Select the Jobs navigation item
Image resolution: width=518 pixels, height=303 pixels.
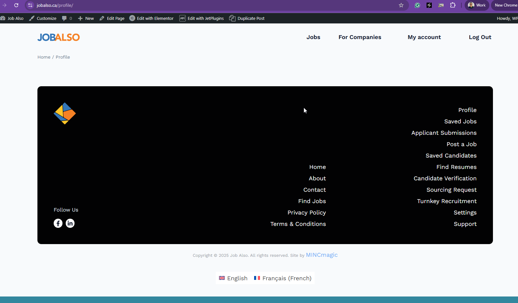click(x=313, y=37)
